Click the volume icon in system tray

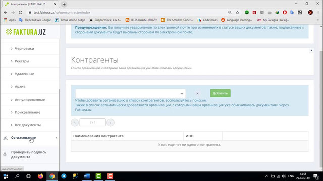(x=284, y=176)
